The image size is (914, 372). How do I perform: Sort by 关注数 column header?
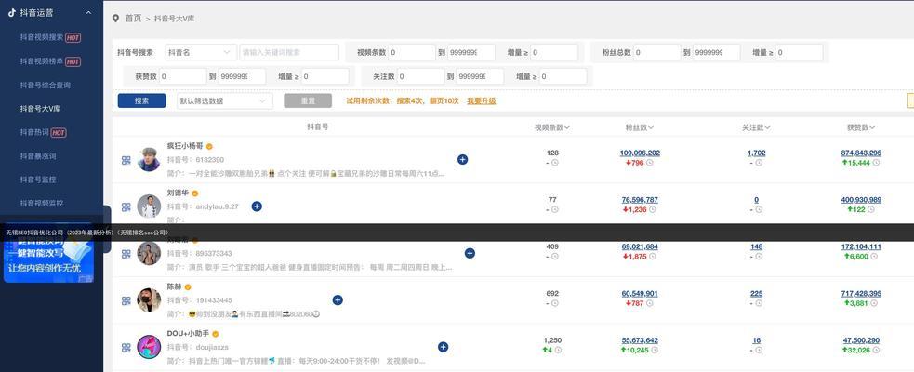pyautogui.click(x=756, y=127)
